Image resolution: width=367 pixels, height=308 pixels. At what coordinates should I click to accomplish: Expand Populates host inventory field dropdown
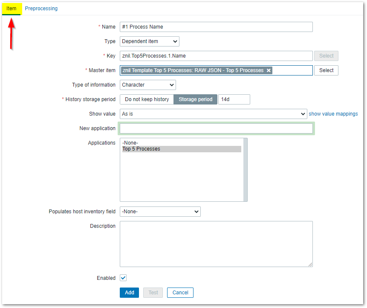pyautogui.click(x=160, y=212)
